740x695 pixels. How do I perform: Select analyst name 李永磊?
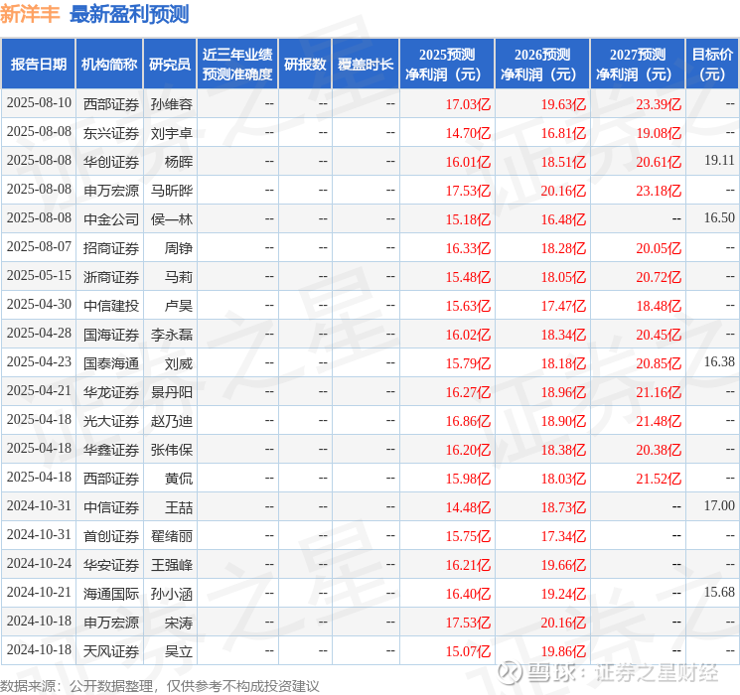(172, 335)
